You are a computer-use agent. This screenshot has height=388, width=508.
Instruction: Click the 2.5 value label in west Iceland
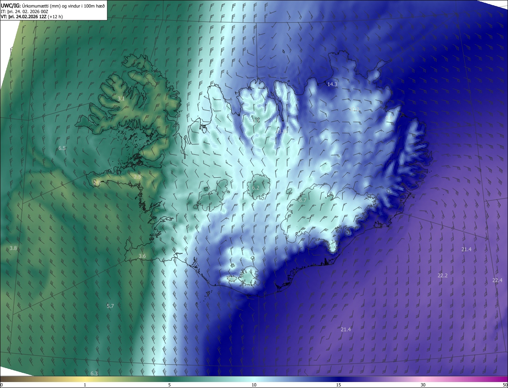point(137,177)
